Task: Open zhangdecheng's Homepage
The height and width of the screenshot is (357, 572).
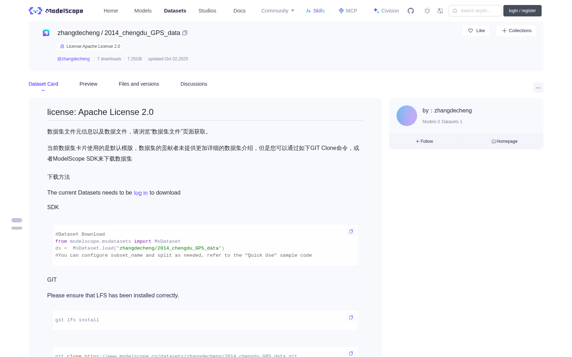Action: click(504, 141)
